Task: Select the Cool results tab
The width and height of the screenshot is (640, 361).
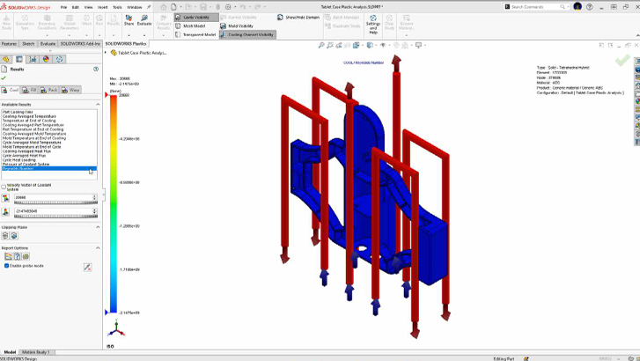Action: pos(11,90)
